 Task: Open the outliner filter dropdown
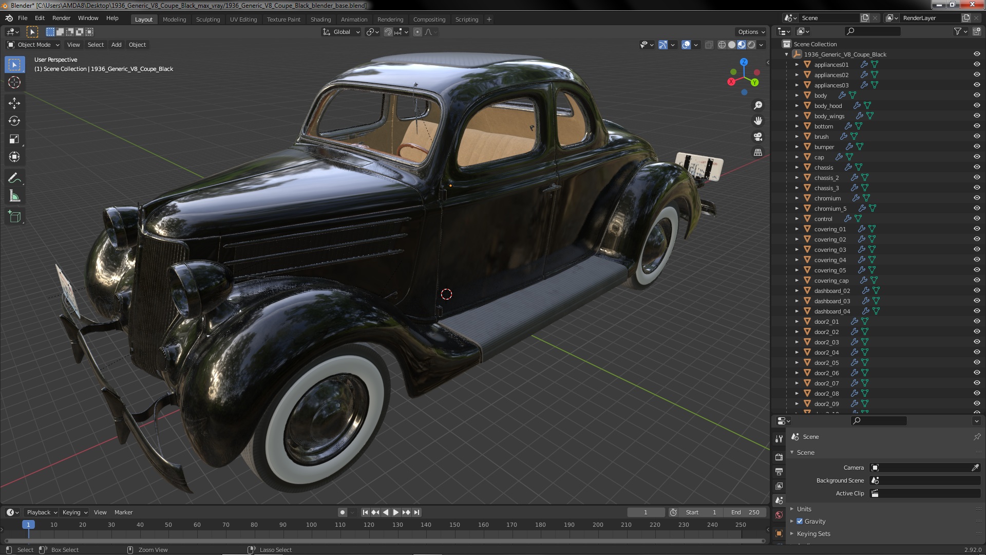click(x=960, y=31)
